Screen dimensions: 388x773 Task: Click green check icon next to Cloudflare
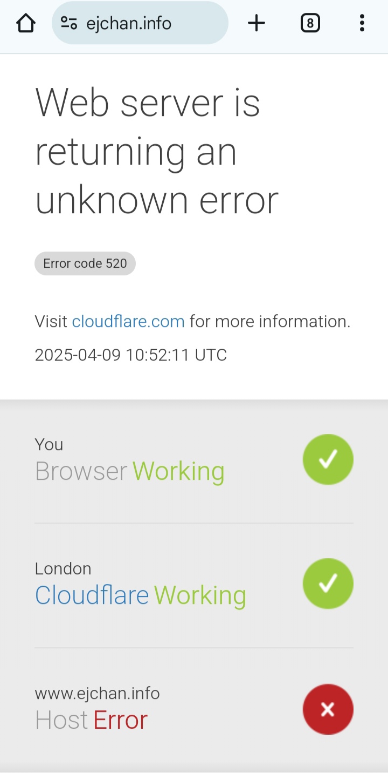click(x=328, y=584)
